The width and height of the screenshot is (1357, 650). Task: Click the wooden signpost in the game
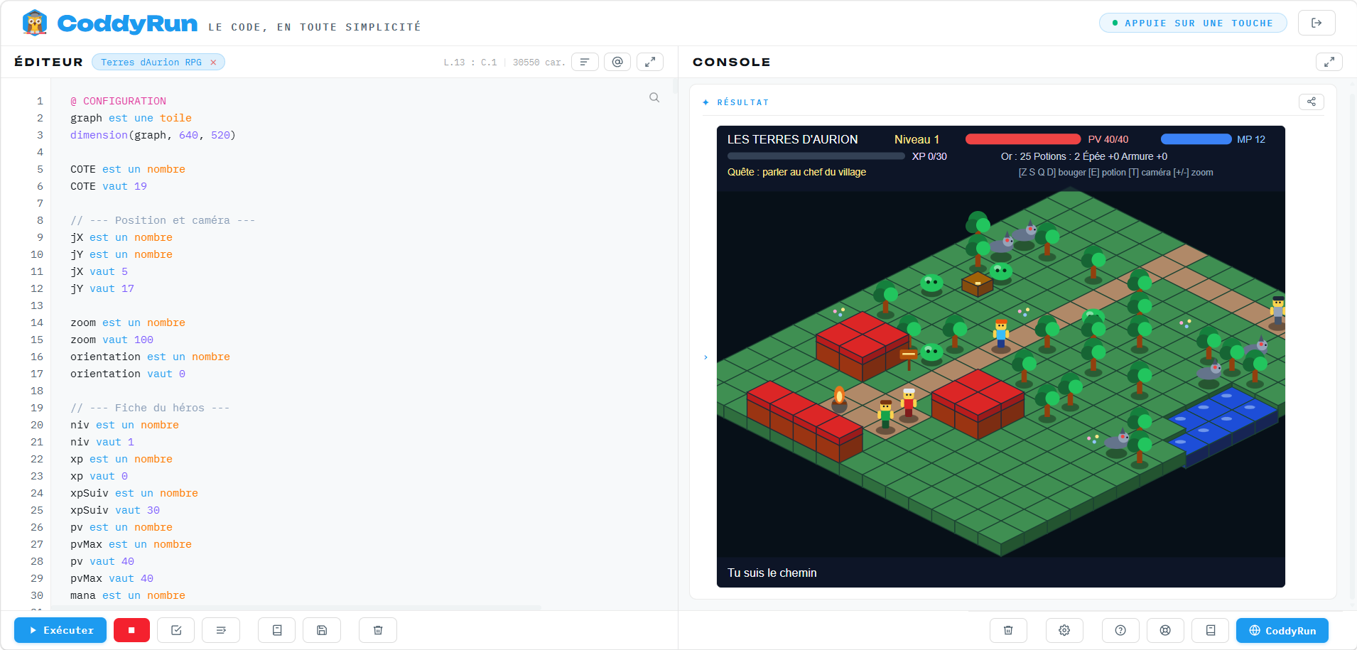[x=908, y=358]
